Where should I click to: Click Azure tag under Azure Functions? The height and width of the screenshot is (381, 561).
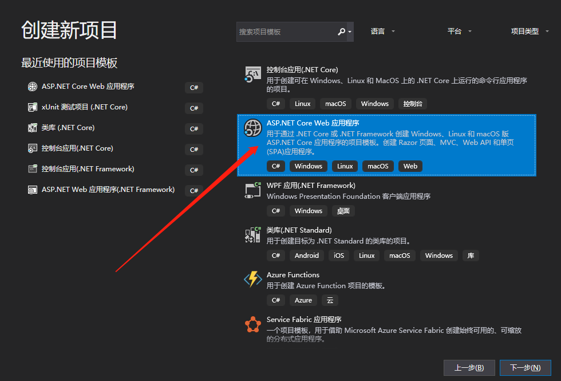(303, 300)
